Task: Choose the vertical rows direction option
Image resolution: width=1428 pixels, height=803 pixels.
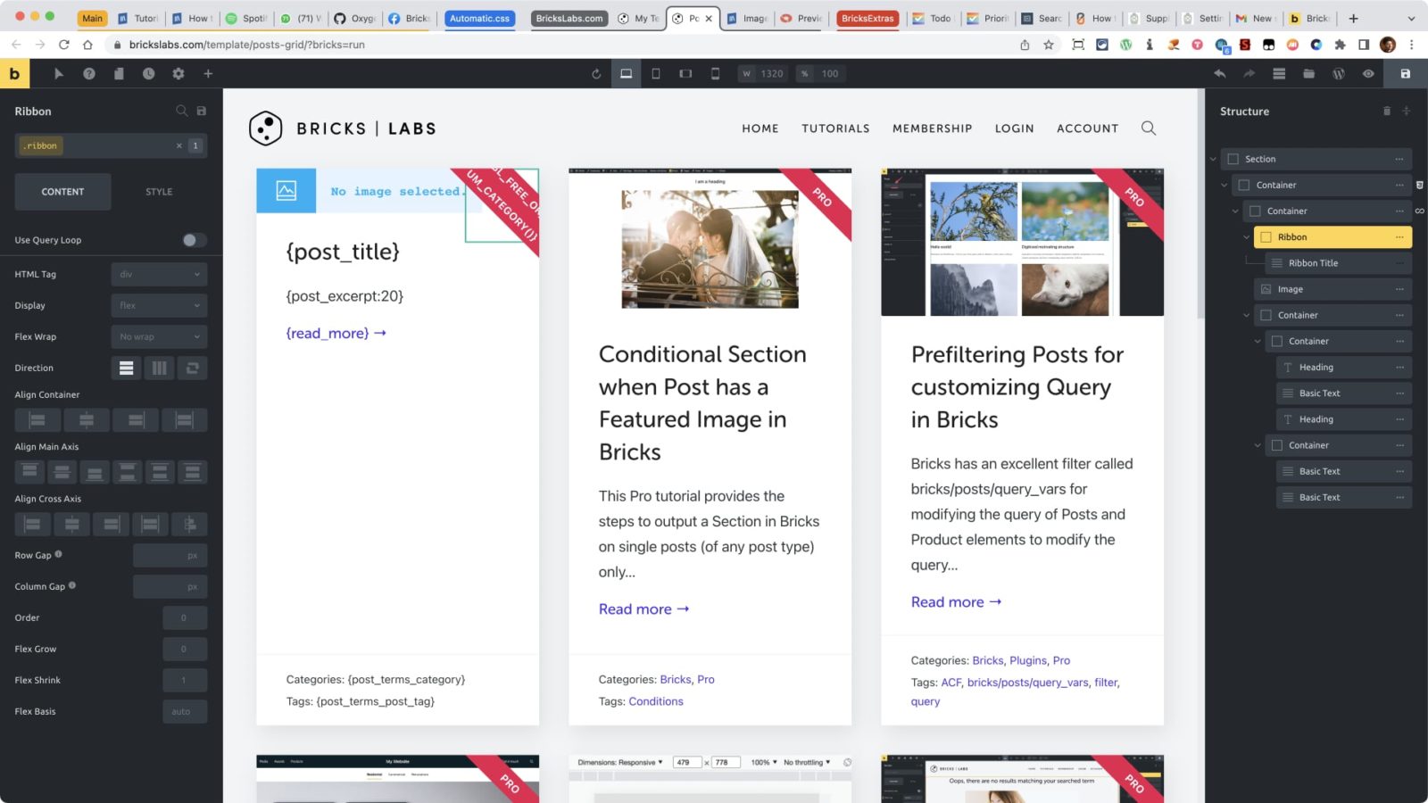Action: (127, 368)
